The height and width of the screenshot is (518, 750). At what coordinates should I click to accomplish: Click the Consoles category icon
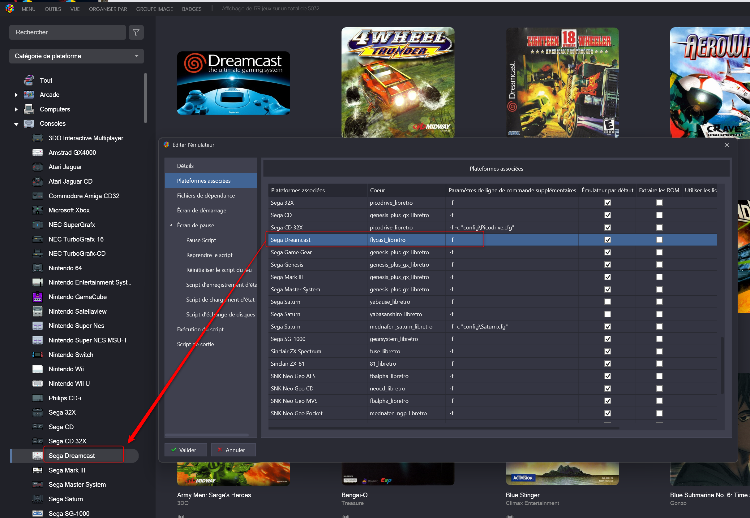(28, 123)
